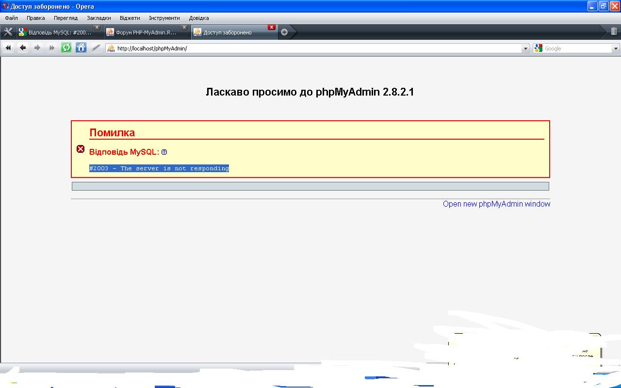This screenshot has width=621, height=388.
Task: Reload the current page
Action: point(66,48)
